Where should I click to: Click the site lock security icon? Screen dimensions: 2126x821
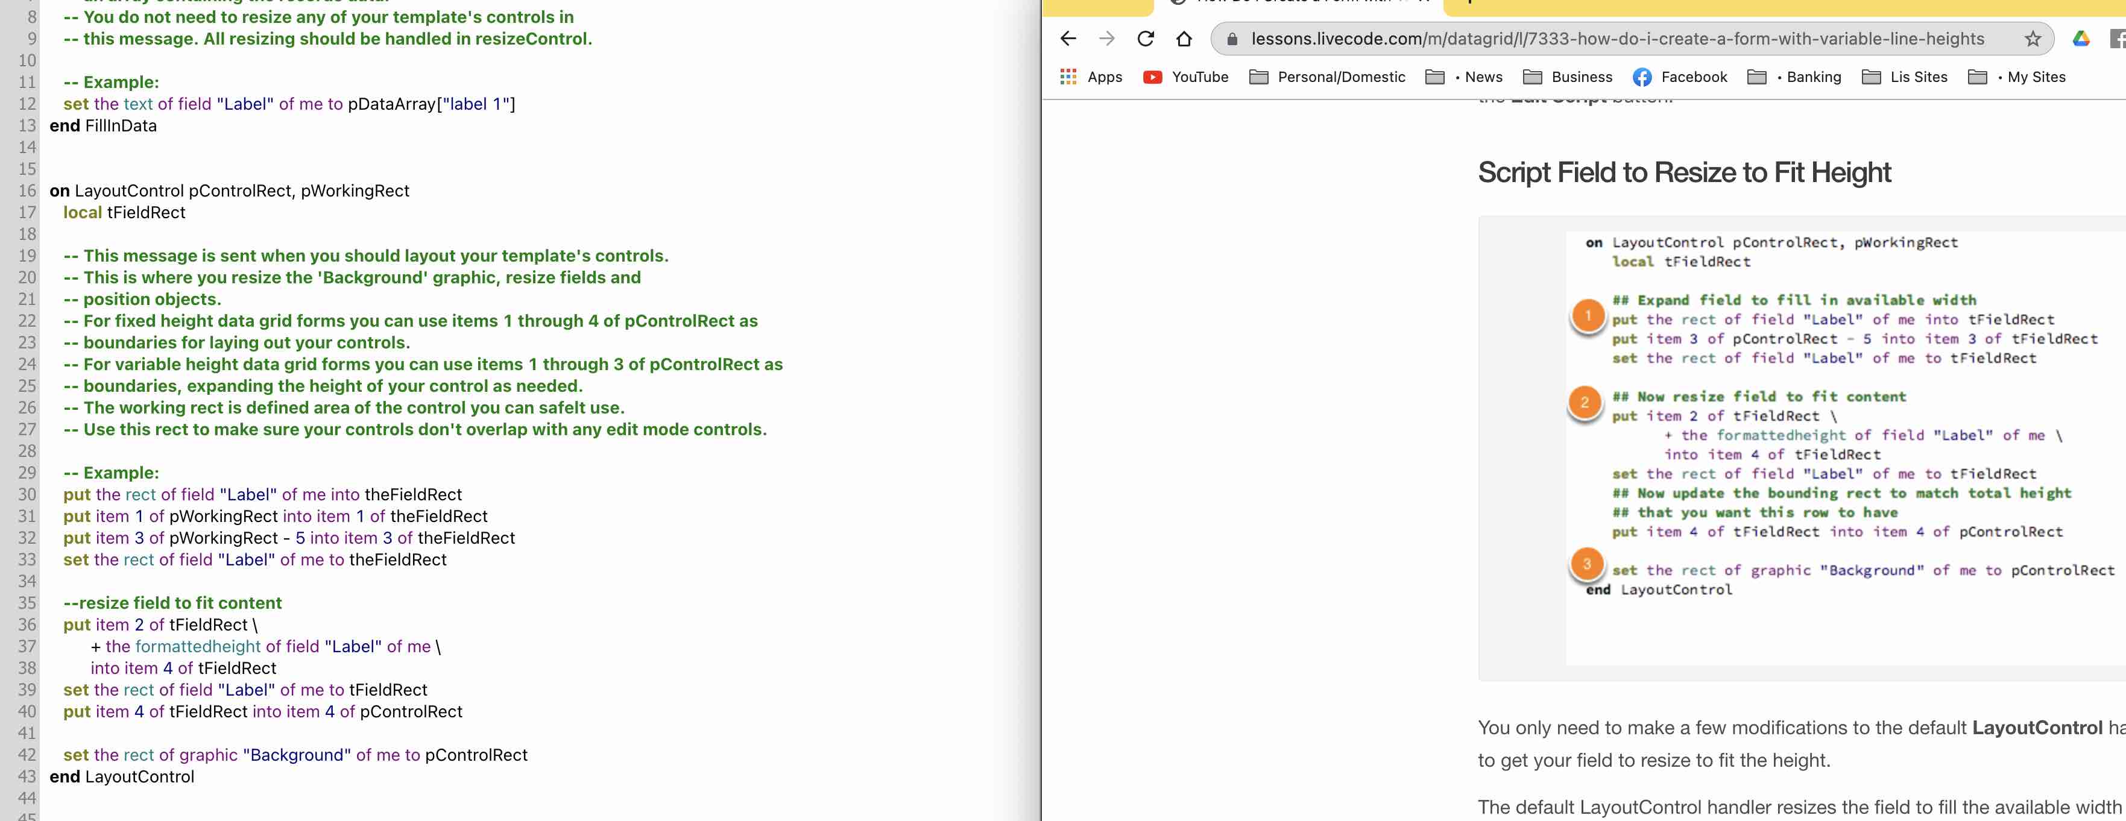point(1232,39)
